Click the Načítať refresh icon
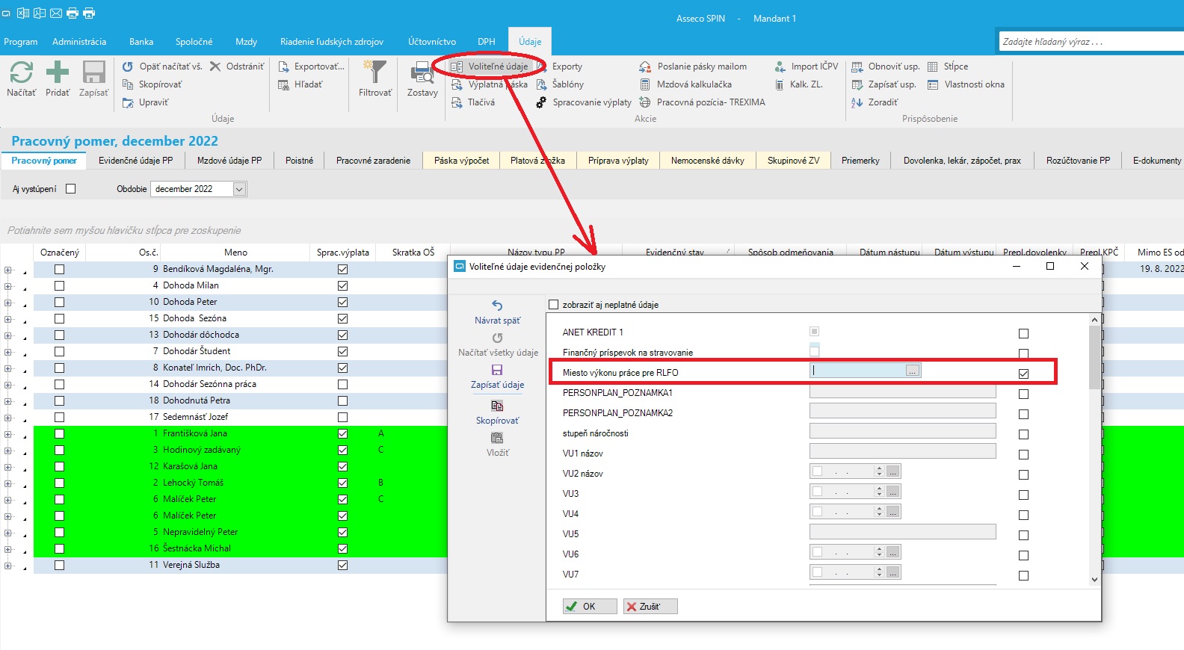Screen dimensions: 1184x650 (x=21, y=72)
